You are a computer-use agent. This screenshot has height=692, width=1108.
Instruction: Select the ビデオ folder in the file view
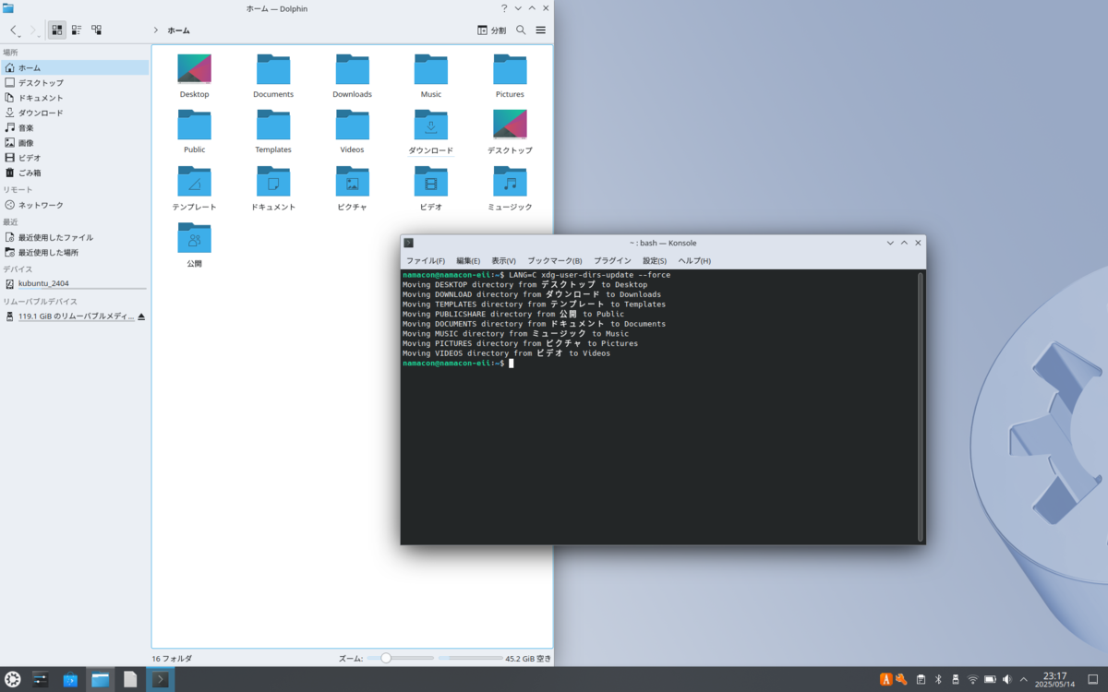[431, 188]
